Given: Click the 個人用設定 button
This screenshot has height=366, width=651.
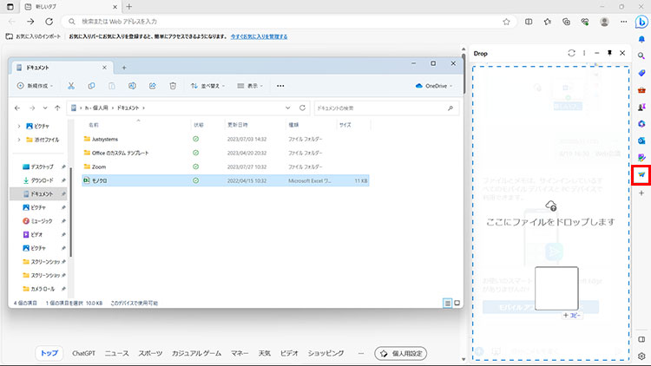Looking at the screenshot, I should tap(400, 353).
